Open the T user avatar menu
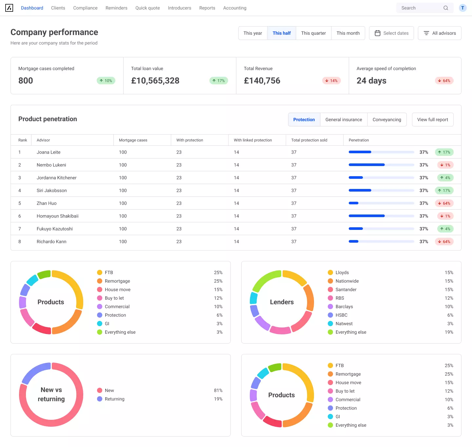 [462, 8]
